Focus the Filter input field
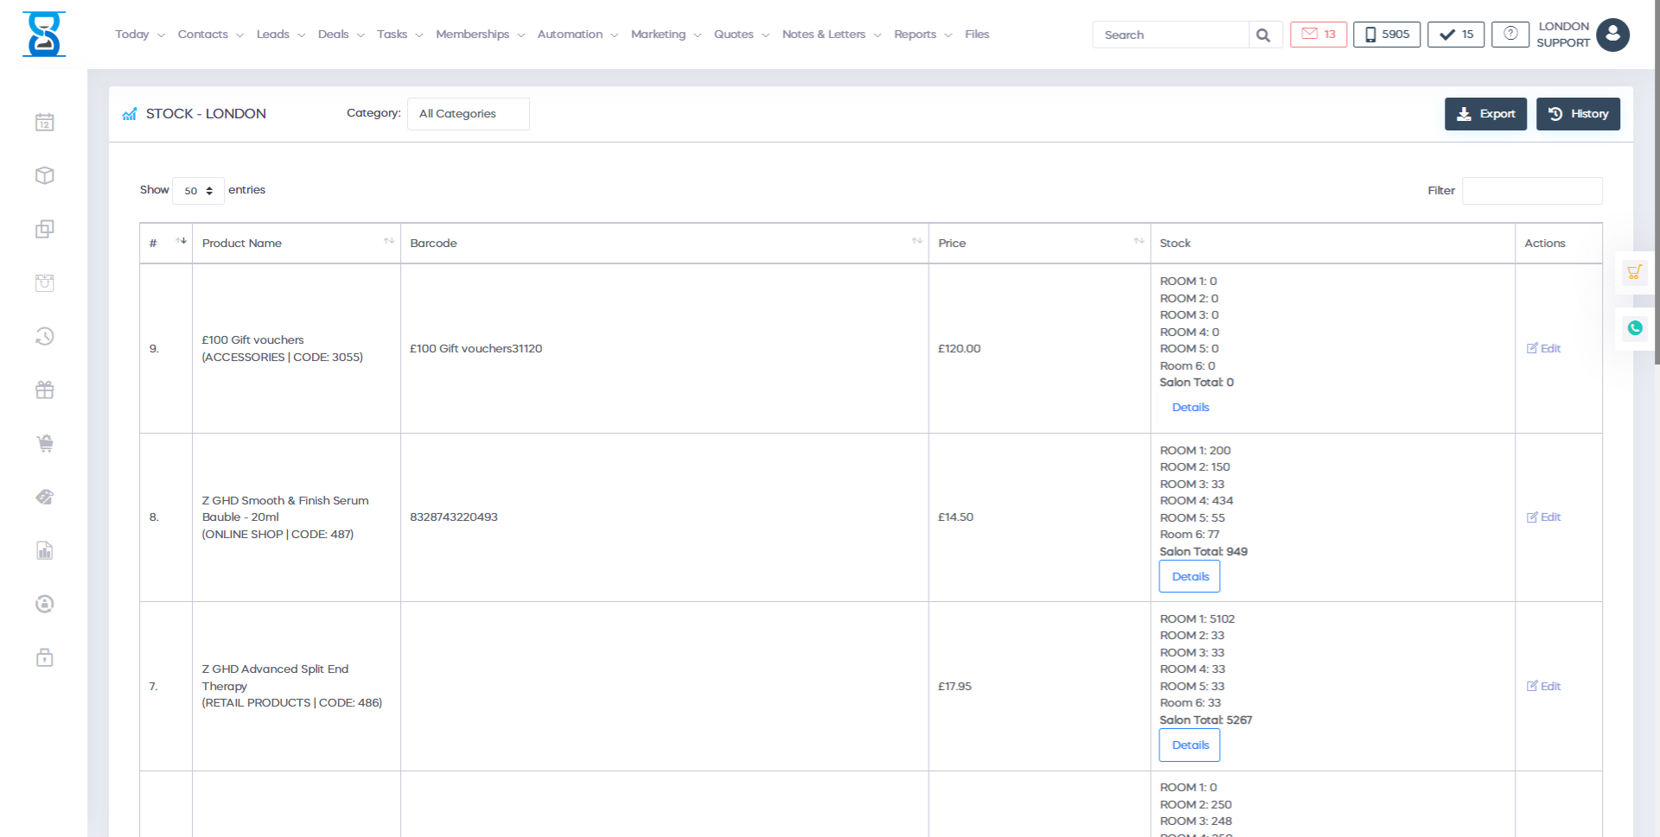Screen dimensions: 1660x837 [1531, 191]
